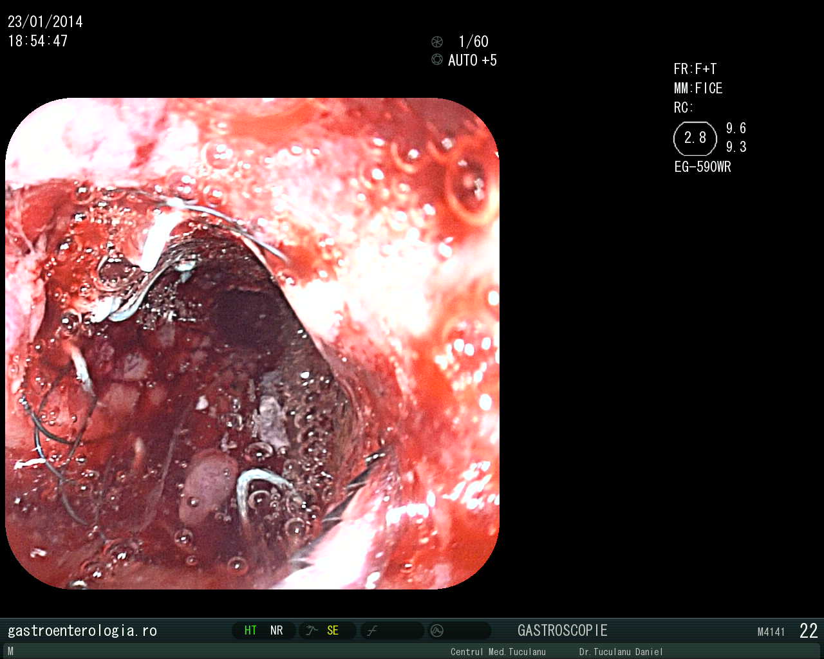Click the image counter number 22

[809, 631]
